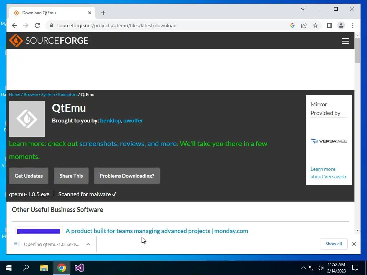Open tab search dropdown chevron
Image resolution: width=367 pixels, height=275 pixels.
(x=302, y=9)
